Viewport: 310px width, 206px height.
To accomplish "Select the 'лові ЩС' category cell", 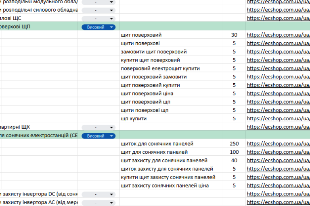I will 39,18.
